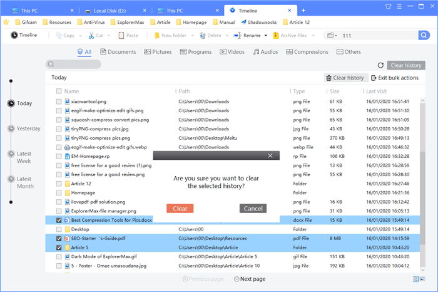The width and height of the screenshot is (438, 292).
Task: Click the favorites star icon in bookmark bar
Action: [6, 22]
